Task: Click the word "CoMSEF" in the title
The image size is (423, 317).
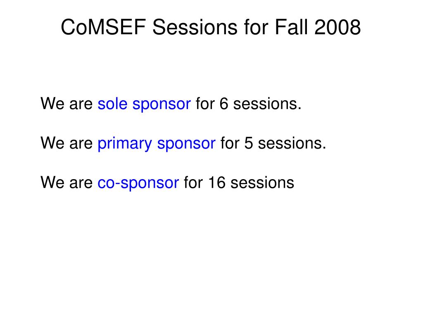Action: tap(103, 27)
